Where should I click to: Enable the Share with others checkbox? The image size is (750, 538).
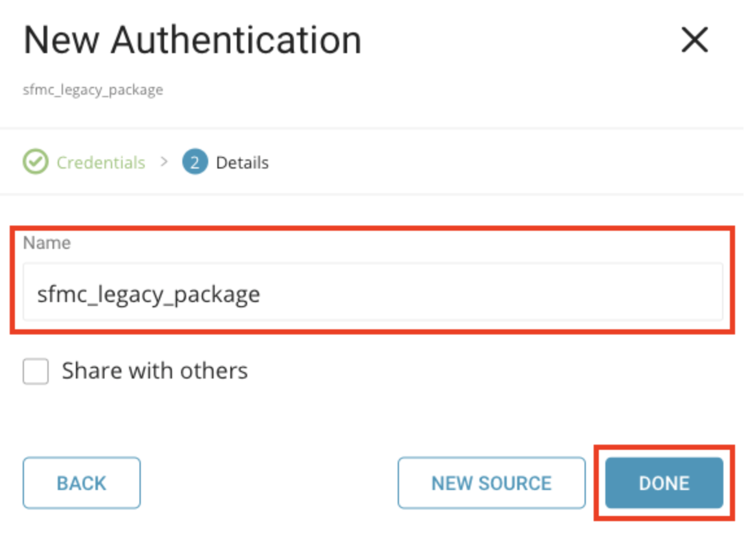36,372
